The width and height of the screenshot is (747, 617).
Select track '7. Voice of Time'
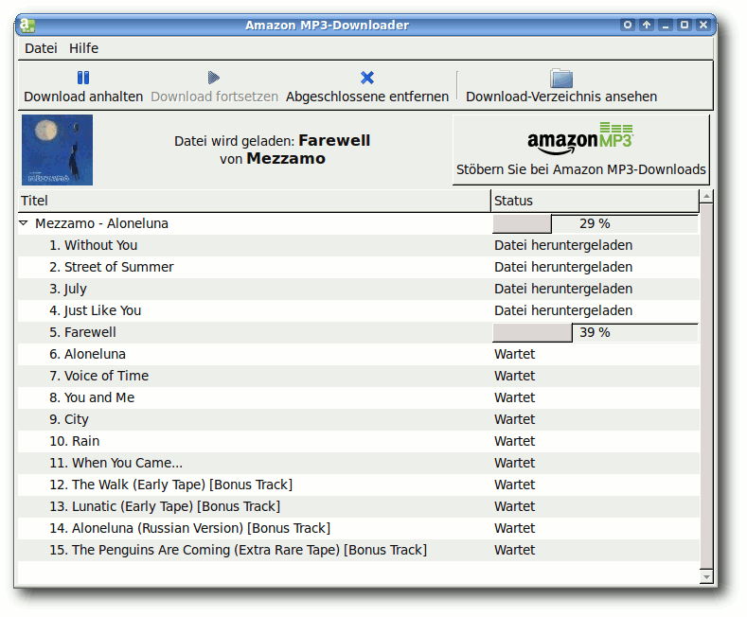pos(99,376)
